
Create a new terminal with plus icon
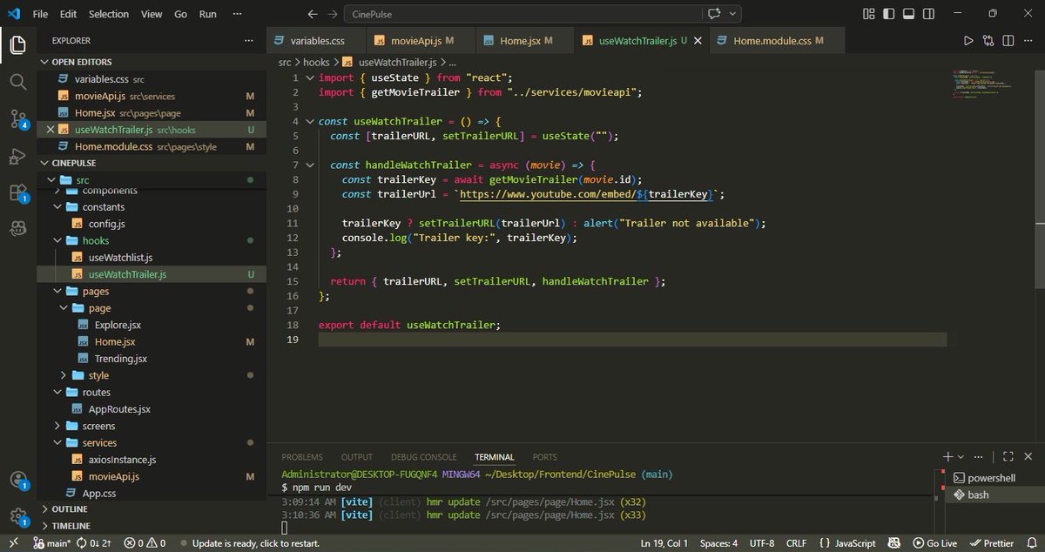coord(947,456)
